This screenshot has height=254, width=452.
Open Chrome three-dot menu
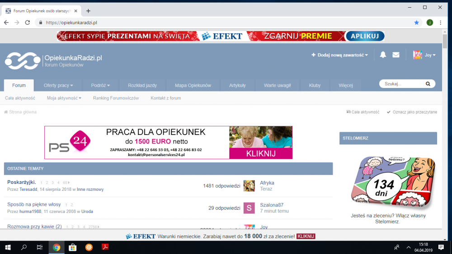click(440, 23)
